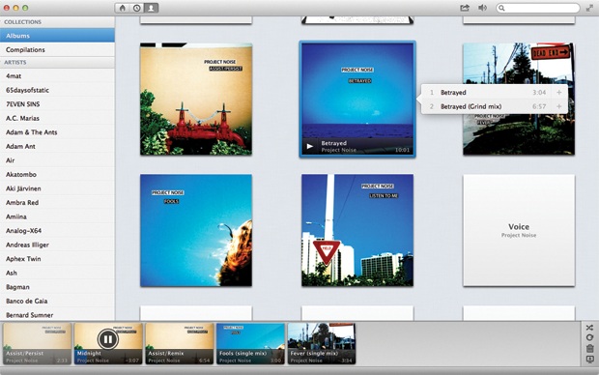Image resolution: width=599 pixels, height=375 pixels.
Task: Choose artist 7EVEN SINS
Action: point(57,104)
